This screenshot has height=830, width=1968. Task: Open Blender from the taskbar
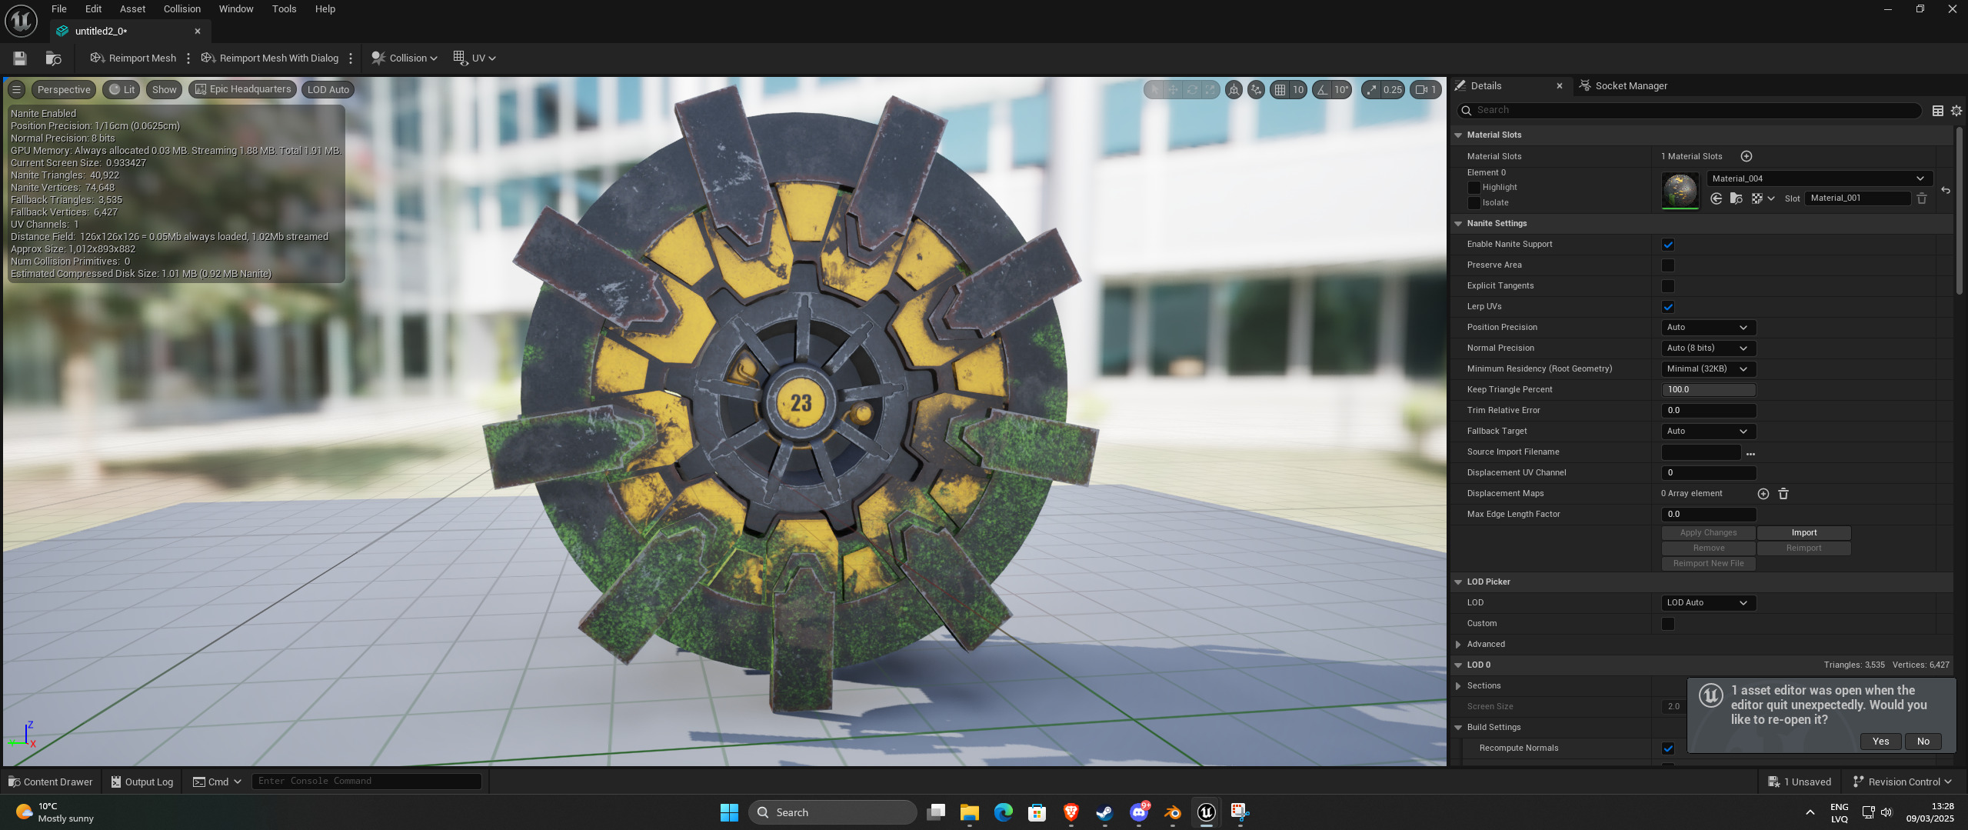1172,812
